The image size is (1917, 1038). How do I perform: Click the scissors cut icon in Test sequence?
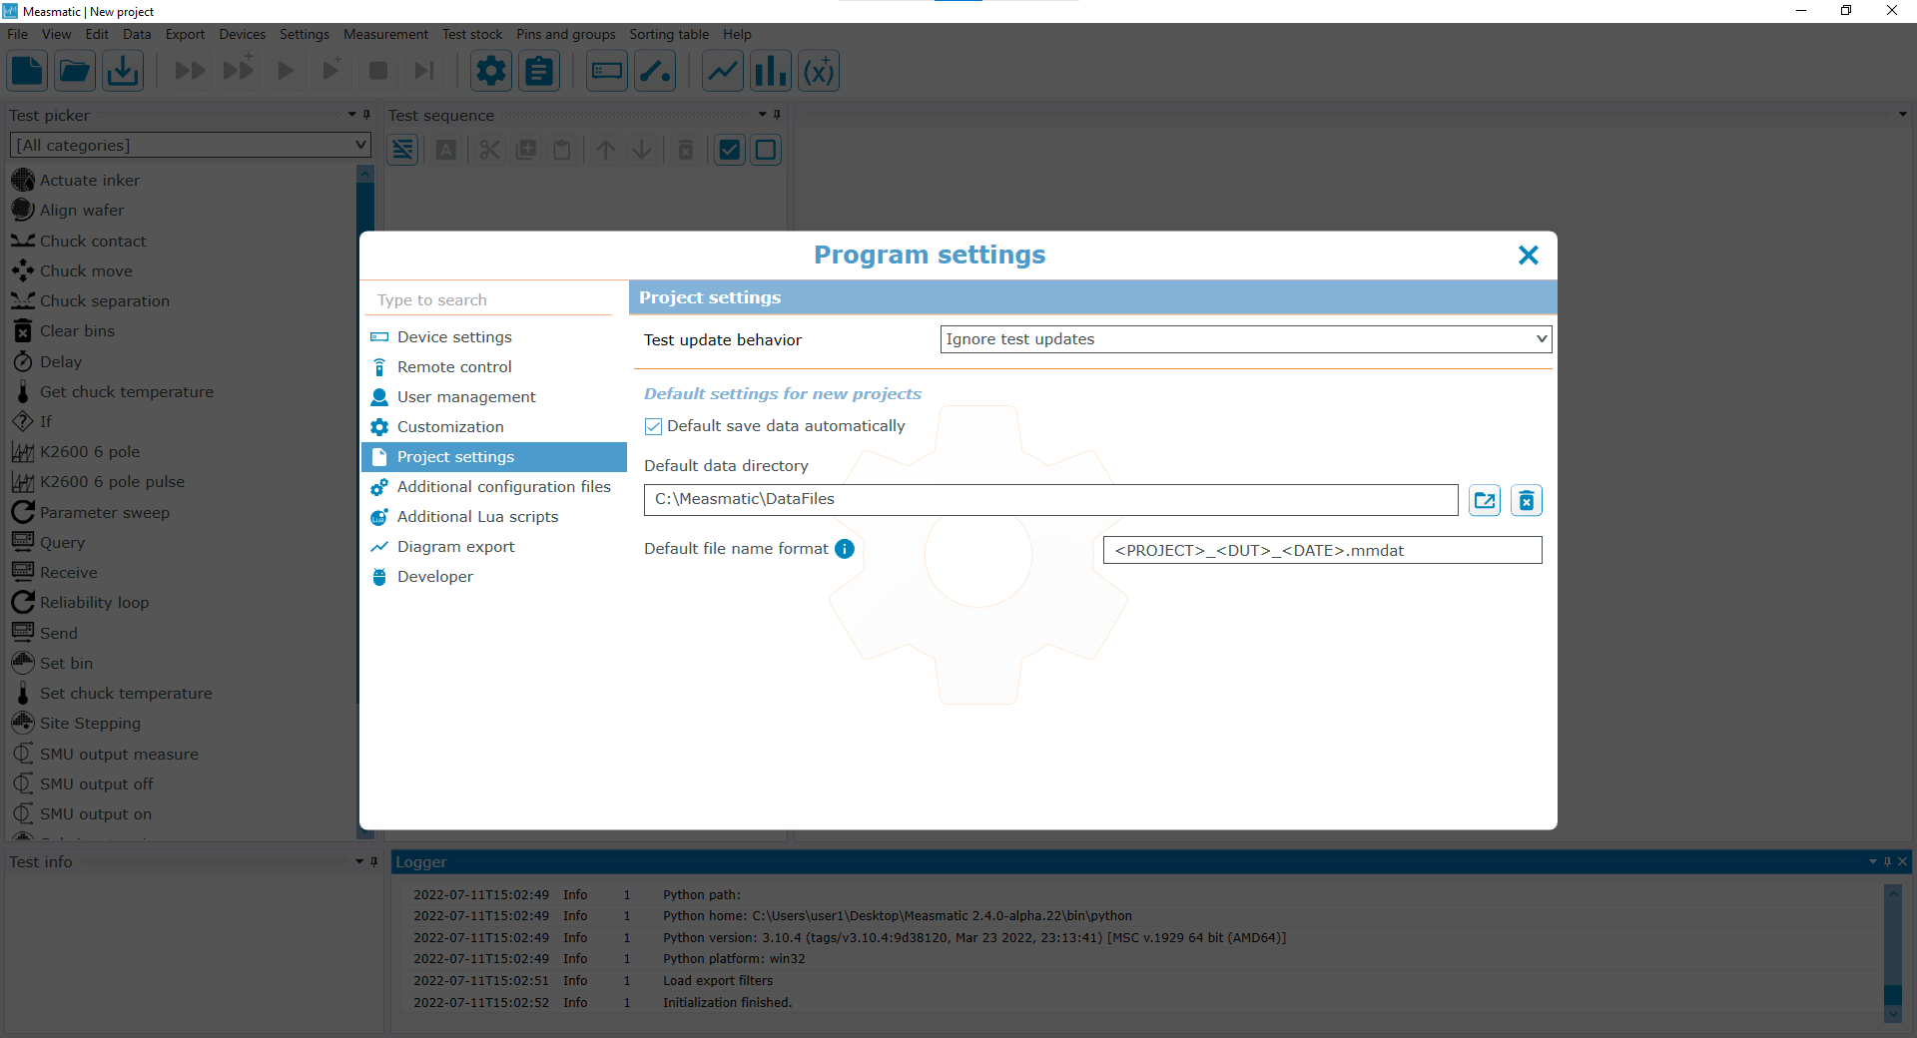tap(489, 150)
